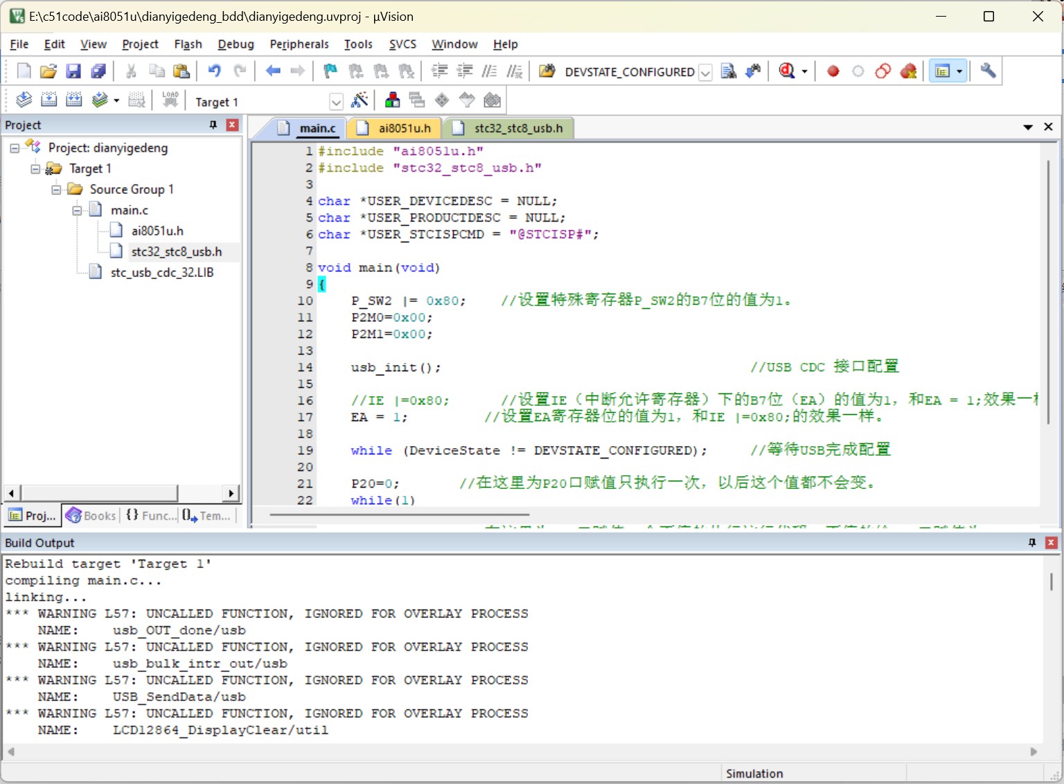Click the Batch Build icon
Image resolution: width=1064 pixels, height=784 pixels.
[x=100, y=100]
